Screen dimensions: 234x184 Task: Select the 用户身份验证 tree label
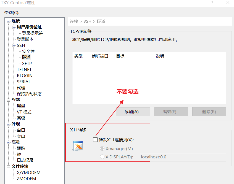pyautogui.click(x=29, y=27)
